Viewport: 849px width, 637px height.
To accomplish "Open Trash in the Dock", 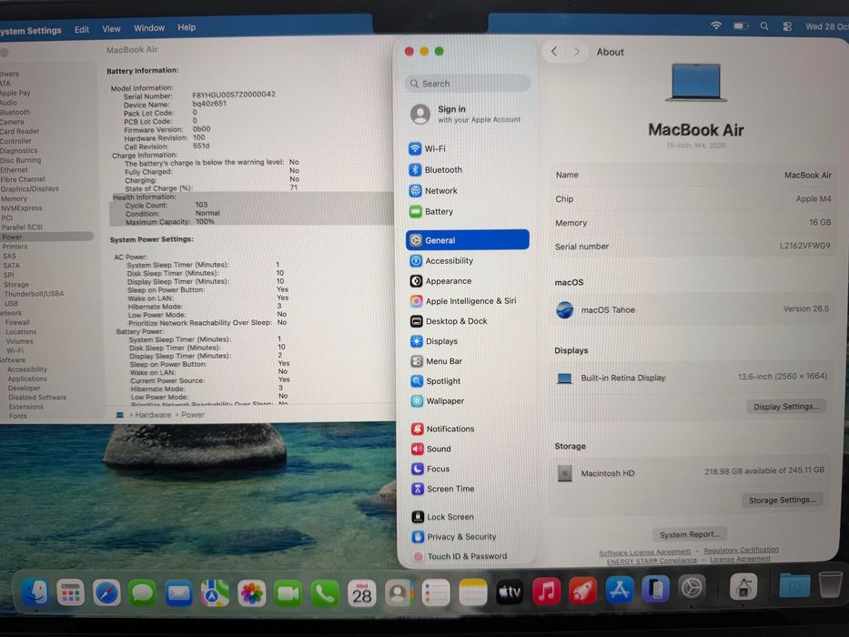I will click(x=830, y=584).
